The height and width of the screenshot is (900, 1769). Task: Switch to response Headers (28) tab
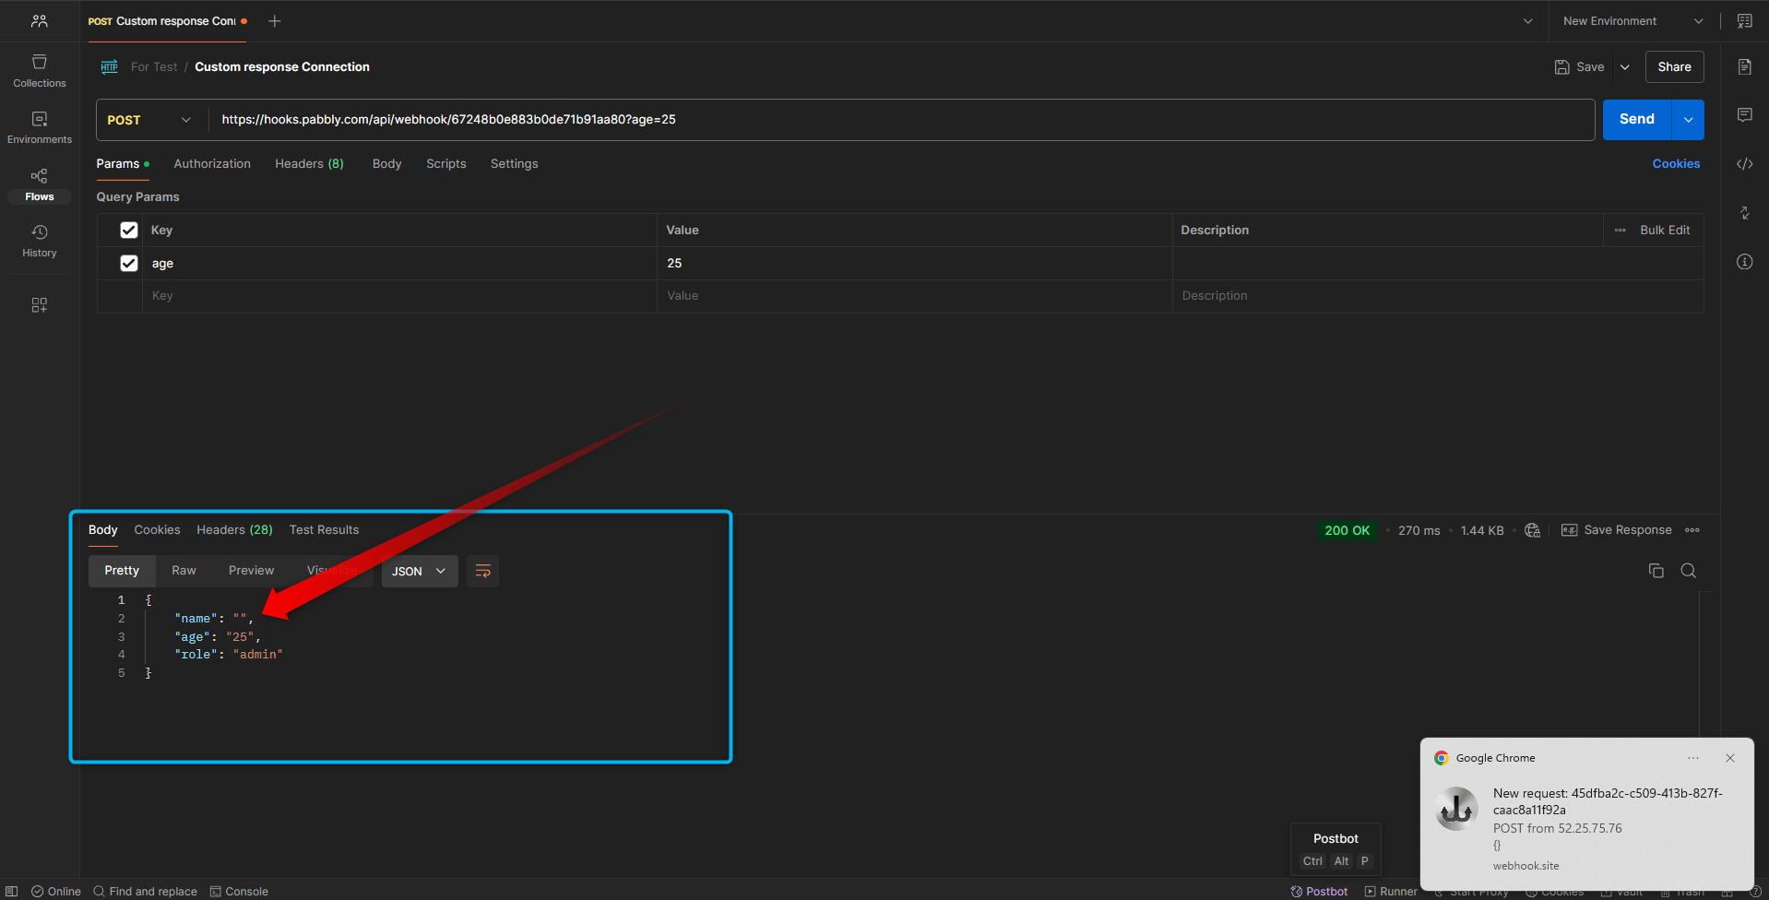point(234,530)
